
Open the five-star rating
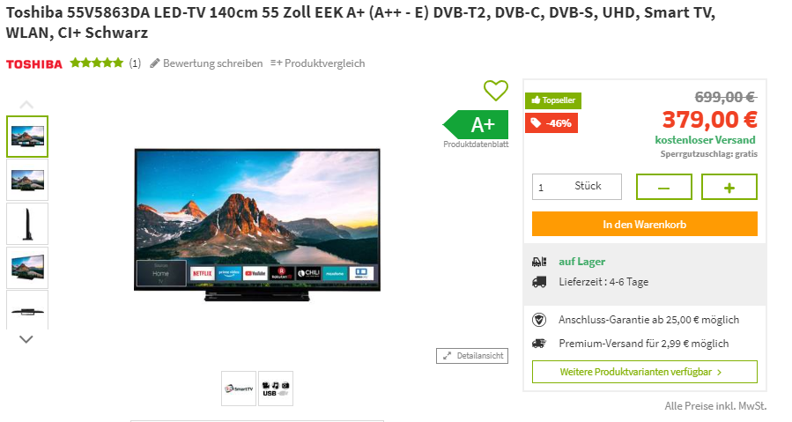pyautogui.click(x=97, y=63)
